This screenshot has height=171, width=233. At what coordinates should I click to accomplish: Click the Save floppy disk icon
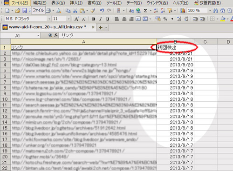[25, 11]
